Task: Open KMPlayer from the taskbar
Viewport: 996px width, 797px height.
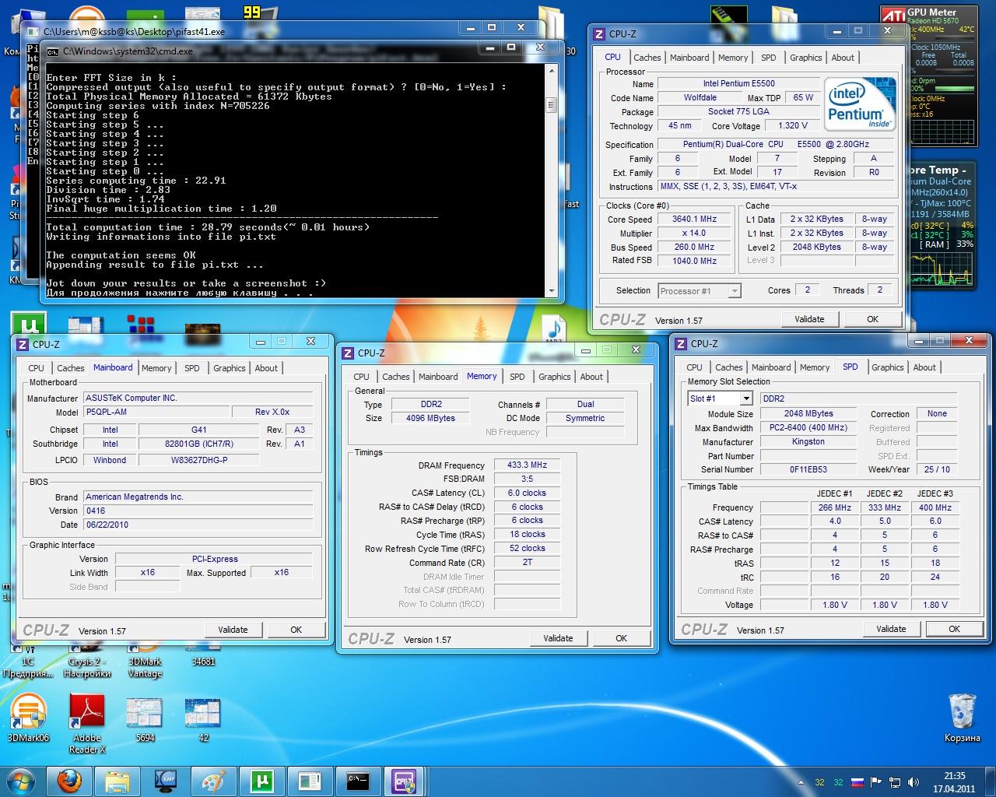Action: 166,781
